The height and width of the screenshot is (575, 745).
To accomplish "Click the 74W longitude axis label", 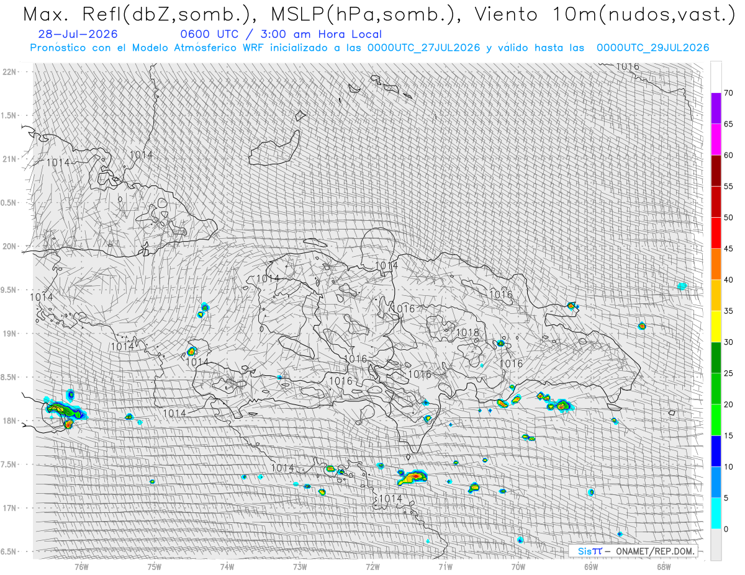I will click(x=227, y=566).
